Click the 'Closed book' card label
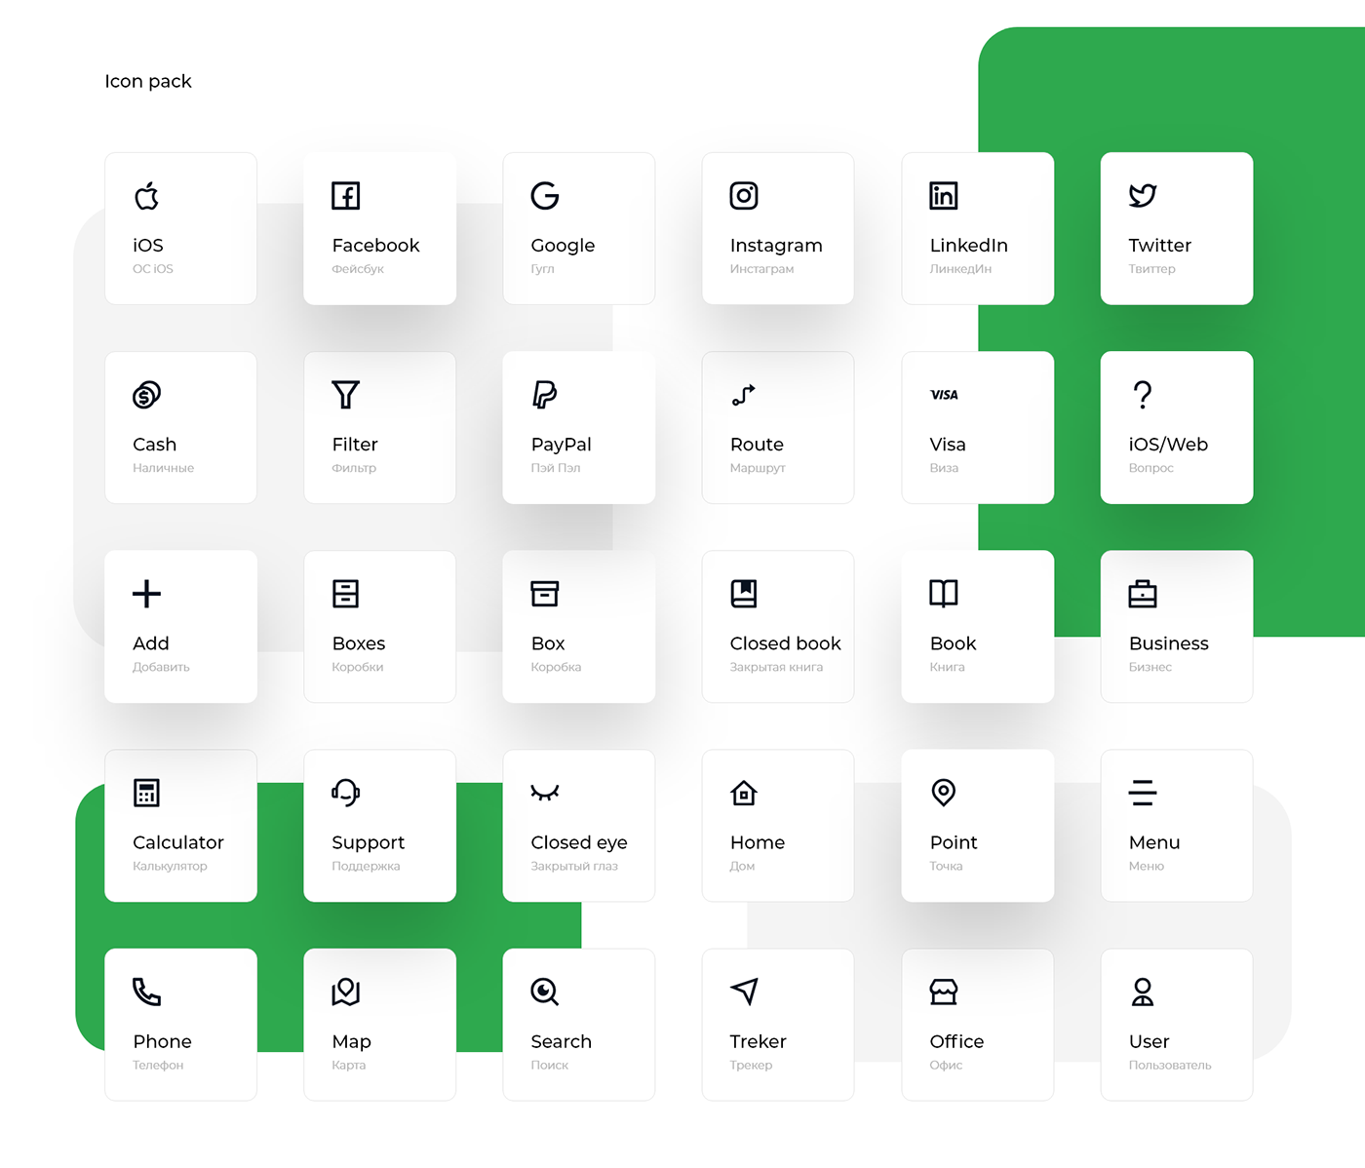 786,643
